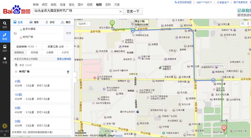Open 网页 in top navigation
251x138 pixels.
[45, 5]
